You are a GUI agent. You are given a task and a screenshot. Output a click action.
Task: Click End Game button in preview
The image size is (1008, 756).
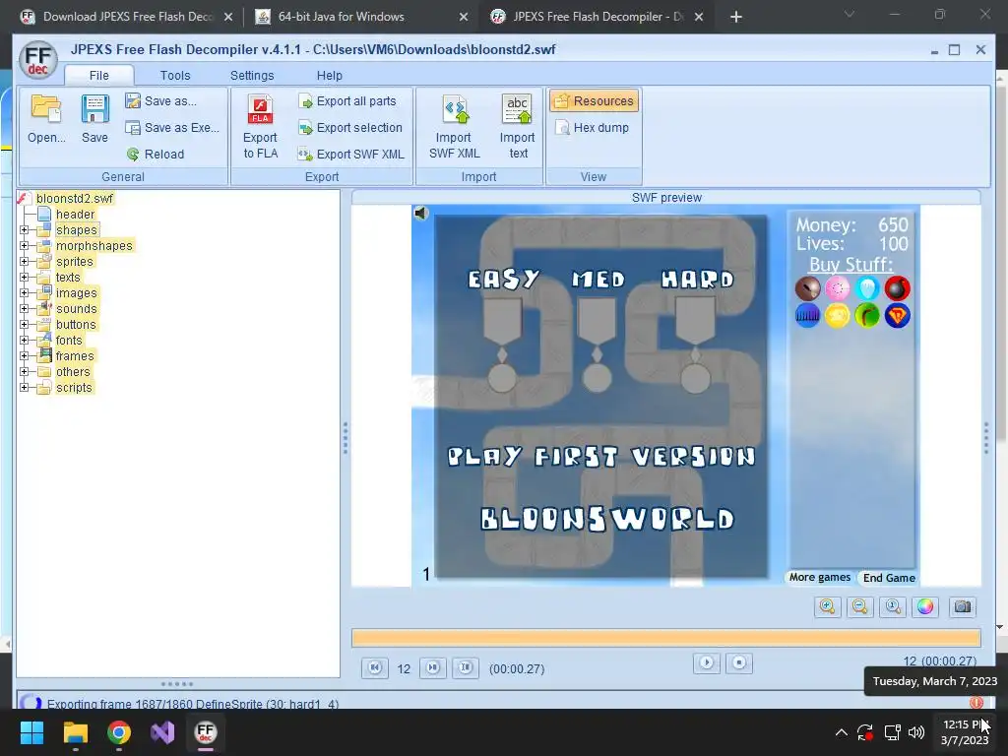[889, 578]
